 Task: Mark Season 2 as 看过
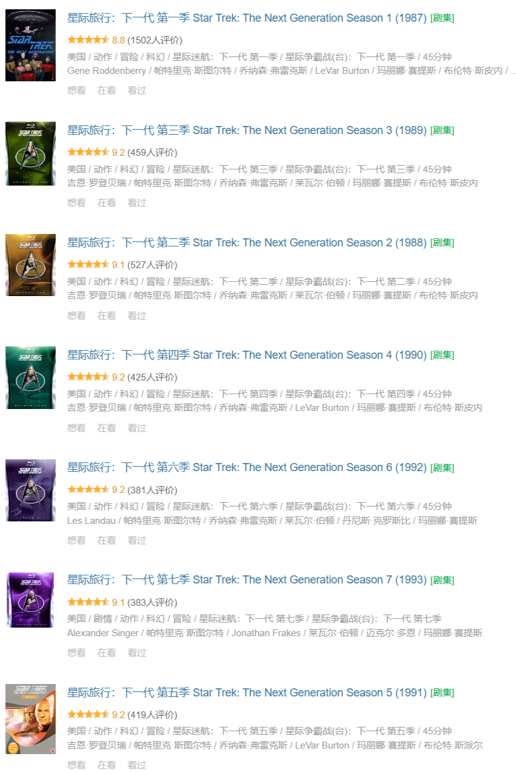pyautogui.click(x=137, y=315)
